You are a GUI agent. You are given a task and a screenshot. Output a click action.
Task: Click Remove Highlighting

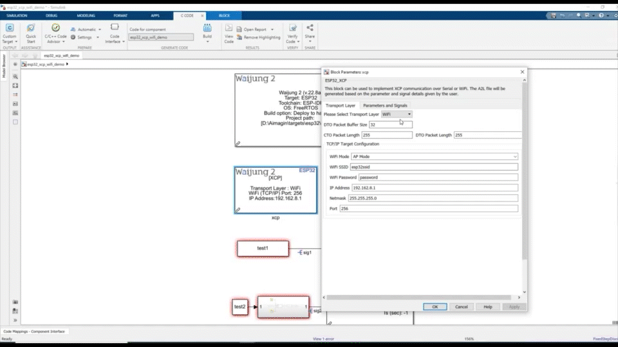coord(259,37)
